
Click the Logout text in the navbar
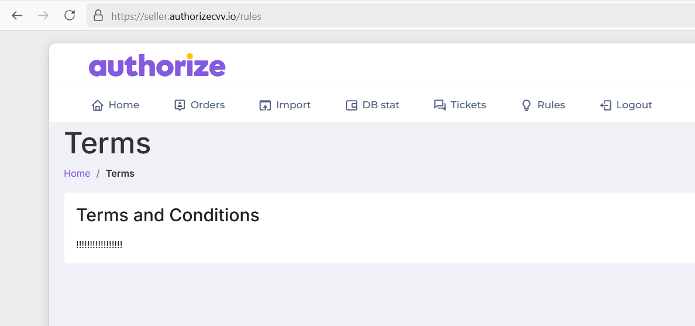[x=634, y=105]
